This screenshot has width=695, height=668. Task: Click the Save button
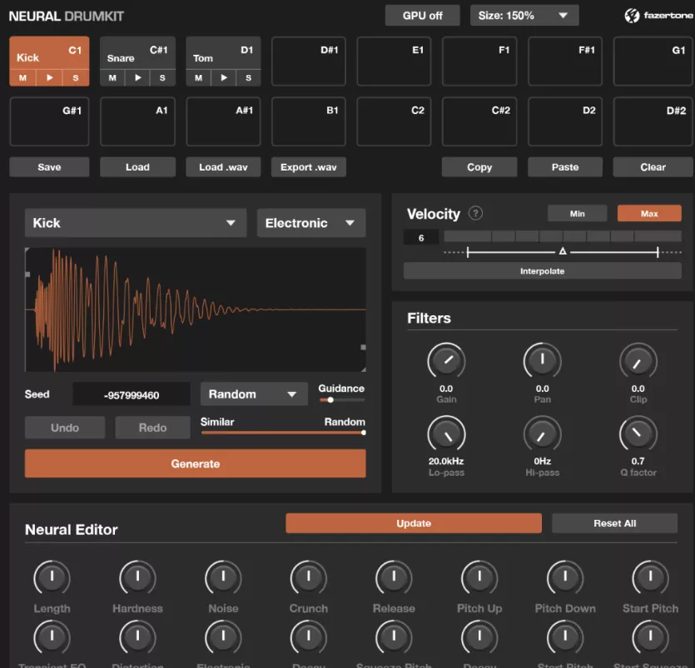click(x=49, y=167)
